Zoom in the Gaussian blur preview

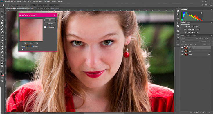37,43
